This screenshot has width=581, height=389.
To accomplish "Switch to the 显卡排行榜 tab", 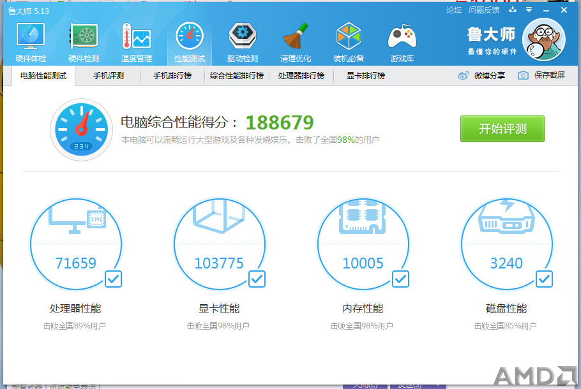I will (366, 76).
